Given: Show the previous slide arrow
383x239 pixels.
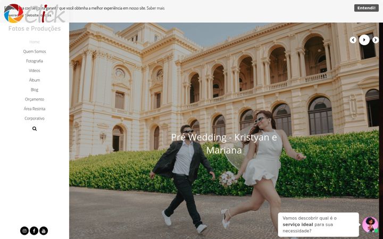Looking at the screenshot, I should click(x=353, y=40).
